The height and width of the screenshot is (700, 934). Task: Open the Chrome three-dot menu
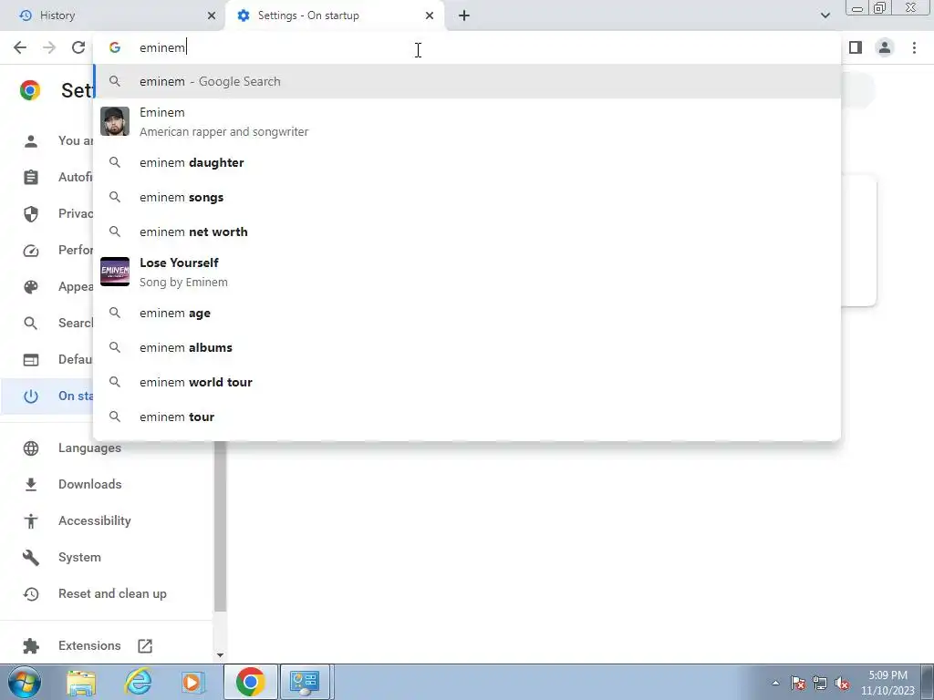click(914, 47)
